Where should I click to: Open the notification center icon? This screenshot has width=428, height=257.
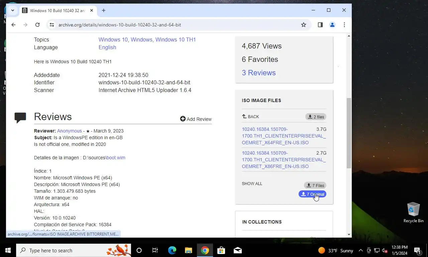[418, 250]
